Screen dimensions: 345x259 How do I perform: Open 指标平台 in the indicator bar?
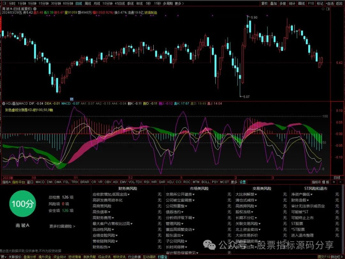[x=19, y=182]
